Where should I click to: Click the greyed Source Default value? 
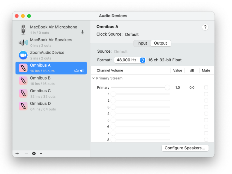click(x=121, y=52)
